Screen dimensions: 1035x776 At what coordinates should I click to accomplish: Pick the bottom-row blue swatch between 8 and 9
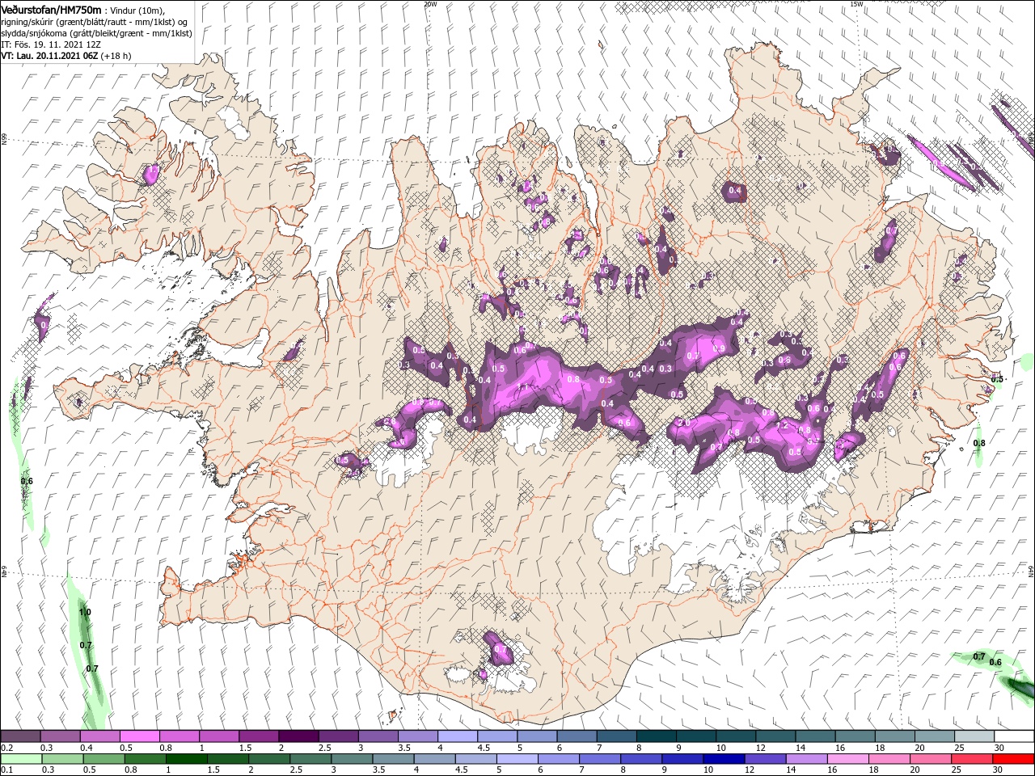click(x=641, y=759)
